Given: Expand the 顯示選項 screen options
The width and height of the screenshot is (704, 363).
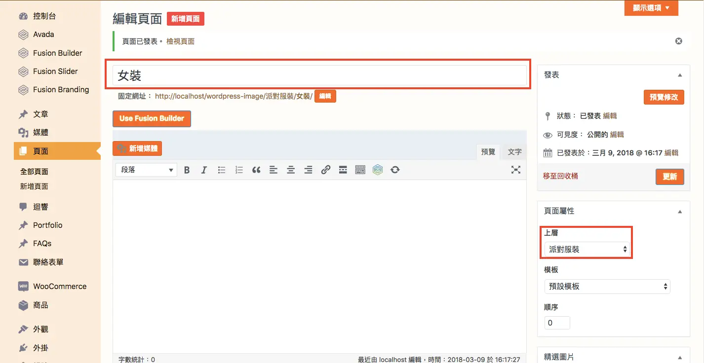Looking at the screenshot, I should click(651, 8).
